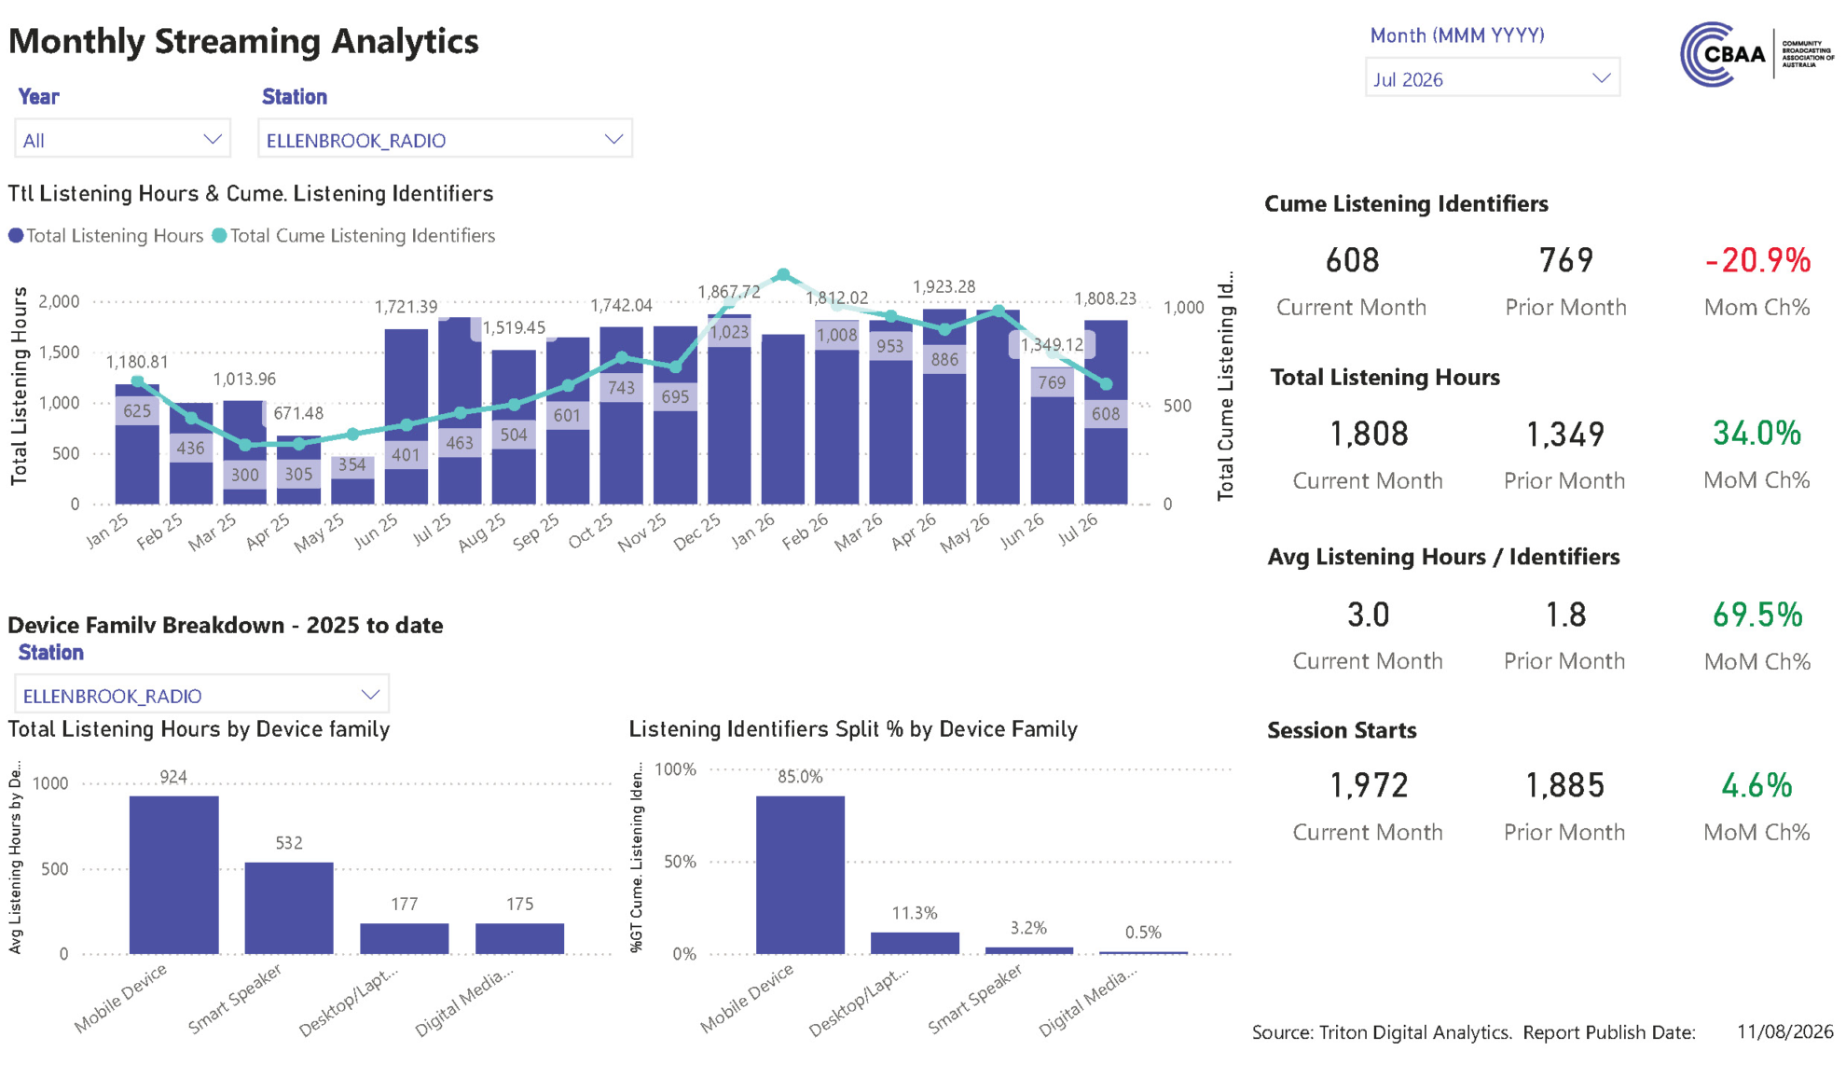Select the Jan 25 bar in chart
Viewport: 1846px width, 1065px height.
(137, 444)
